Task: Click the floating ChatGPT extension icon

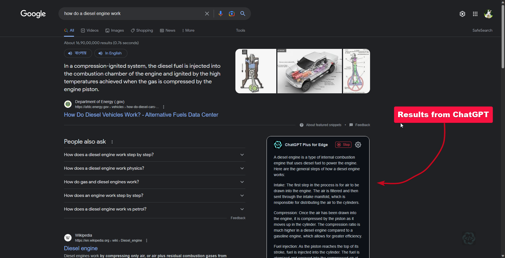Action: point(469,238)
